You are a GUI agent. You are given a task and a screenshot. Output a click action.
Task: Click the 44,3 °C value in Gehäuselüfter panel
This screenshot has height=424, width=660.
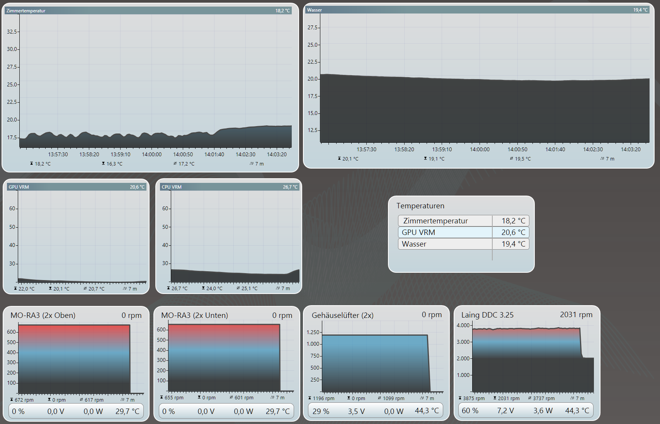427,410
